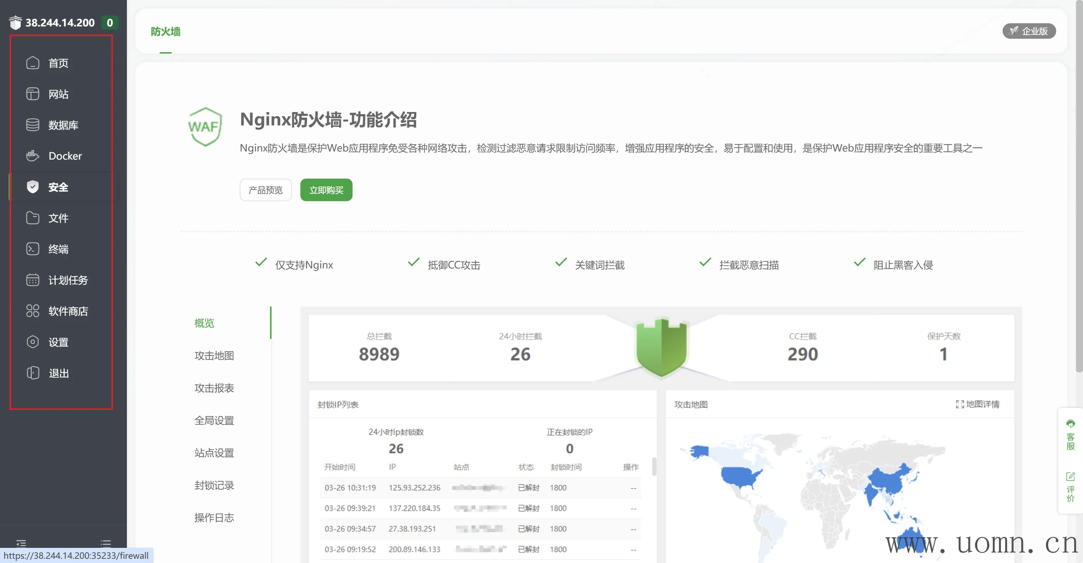Click the feedback (评价) edit icon

tap(1070, 476)
